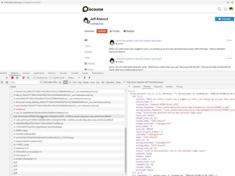The height and width of the screenshot is (176, 235).
Task: Check the box beside analytics.js request
Action: pyautogui.click(x=12, y=109)
